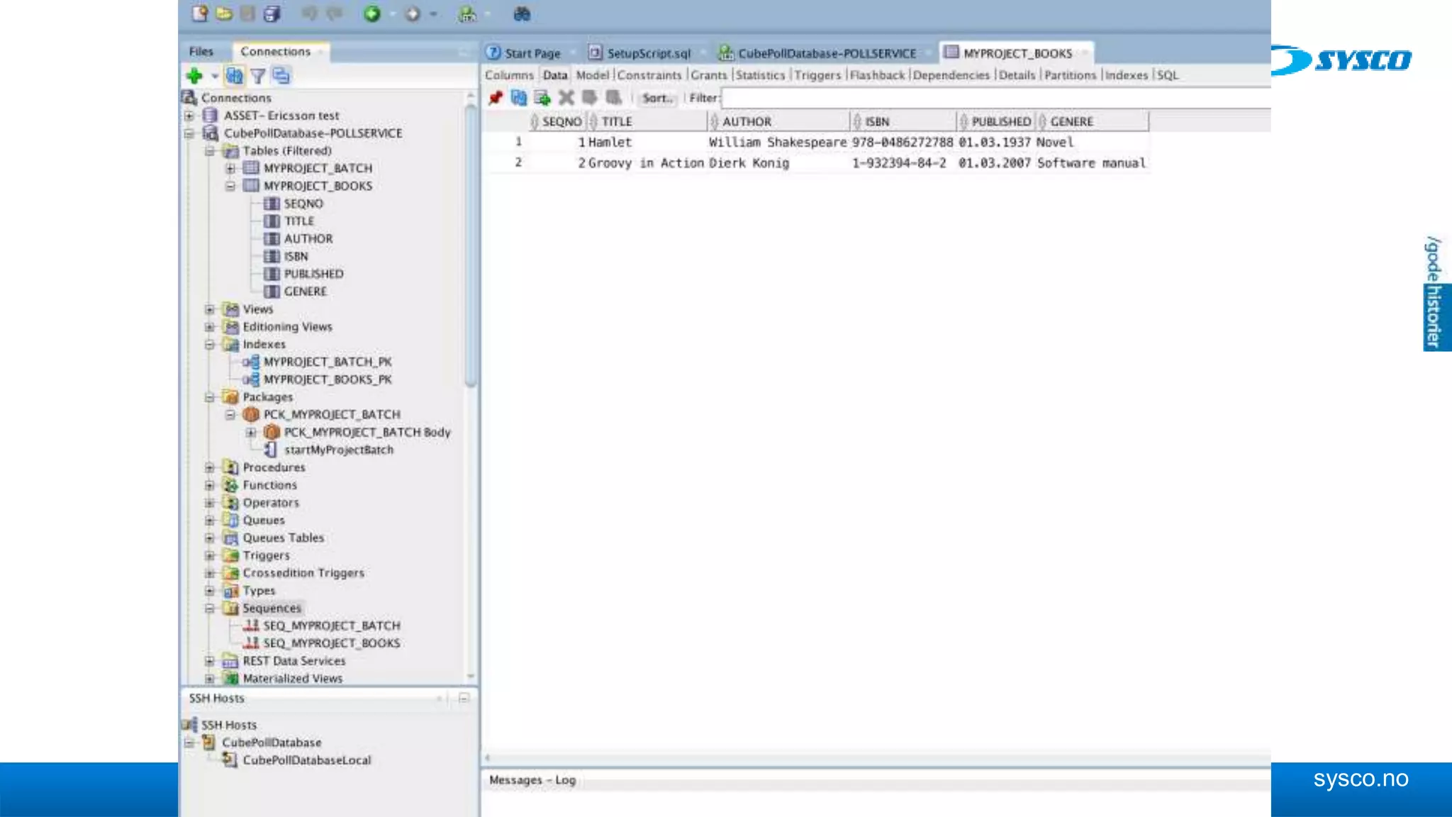Open the SetupScript.sql editor tab
The height and width of the screenshot is (817, 1452).
648,53
